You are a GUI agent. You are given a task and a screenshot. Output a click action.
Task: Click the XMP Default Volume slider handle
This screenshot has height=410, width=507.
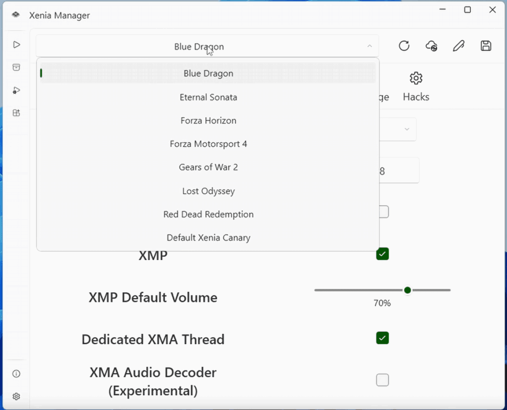pyautogui.click(x=407, y=290)
